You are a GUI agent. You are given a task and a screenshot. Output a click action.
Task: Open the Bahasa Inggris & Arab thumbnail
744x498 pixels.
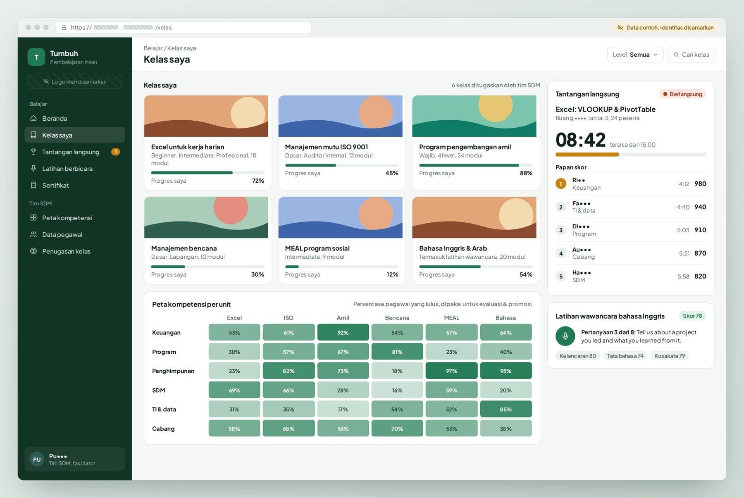474,217
